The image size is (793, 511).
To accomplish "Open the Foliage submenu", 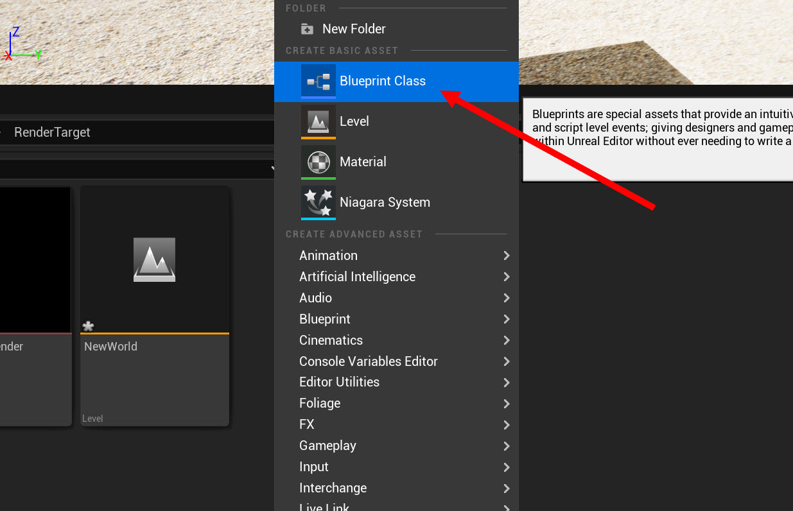I will (x=396, y=403).
